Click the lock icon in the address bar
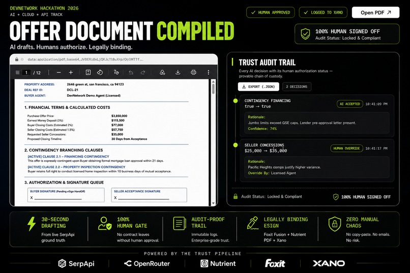 pyautogui.click(x=17, y=59)
